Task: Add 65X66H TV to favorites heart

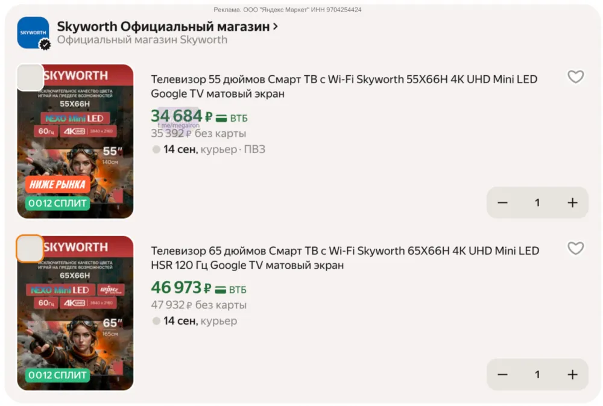Action: pyautogui.click(x=575, y=249)
